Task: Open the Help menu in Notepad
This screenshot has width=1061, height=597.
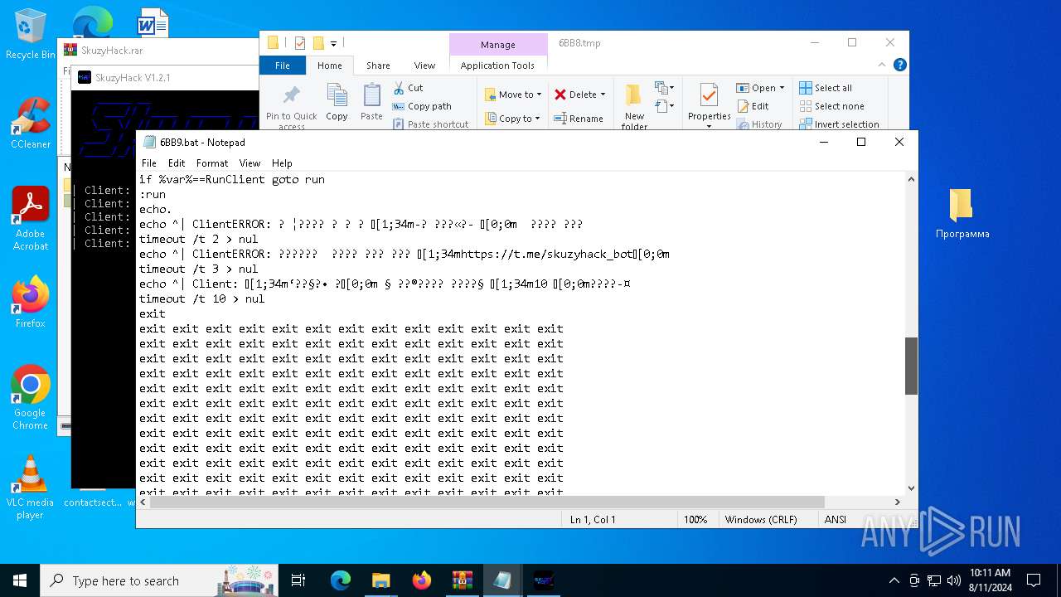Action: click(x=282, y=163)
